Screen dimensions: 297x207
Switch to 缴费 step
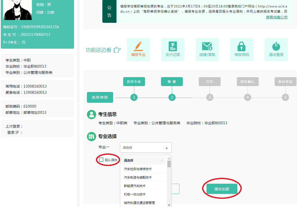click(172, 82)
